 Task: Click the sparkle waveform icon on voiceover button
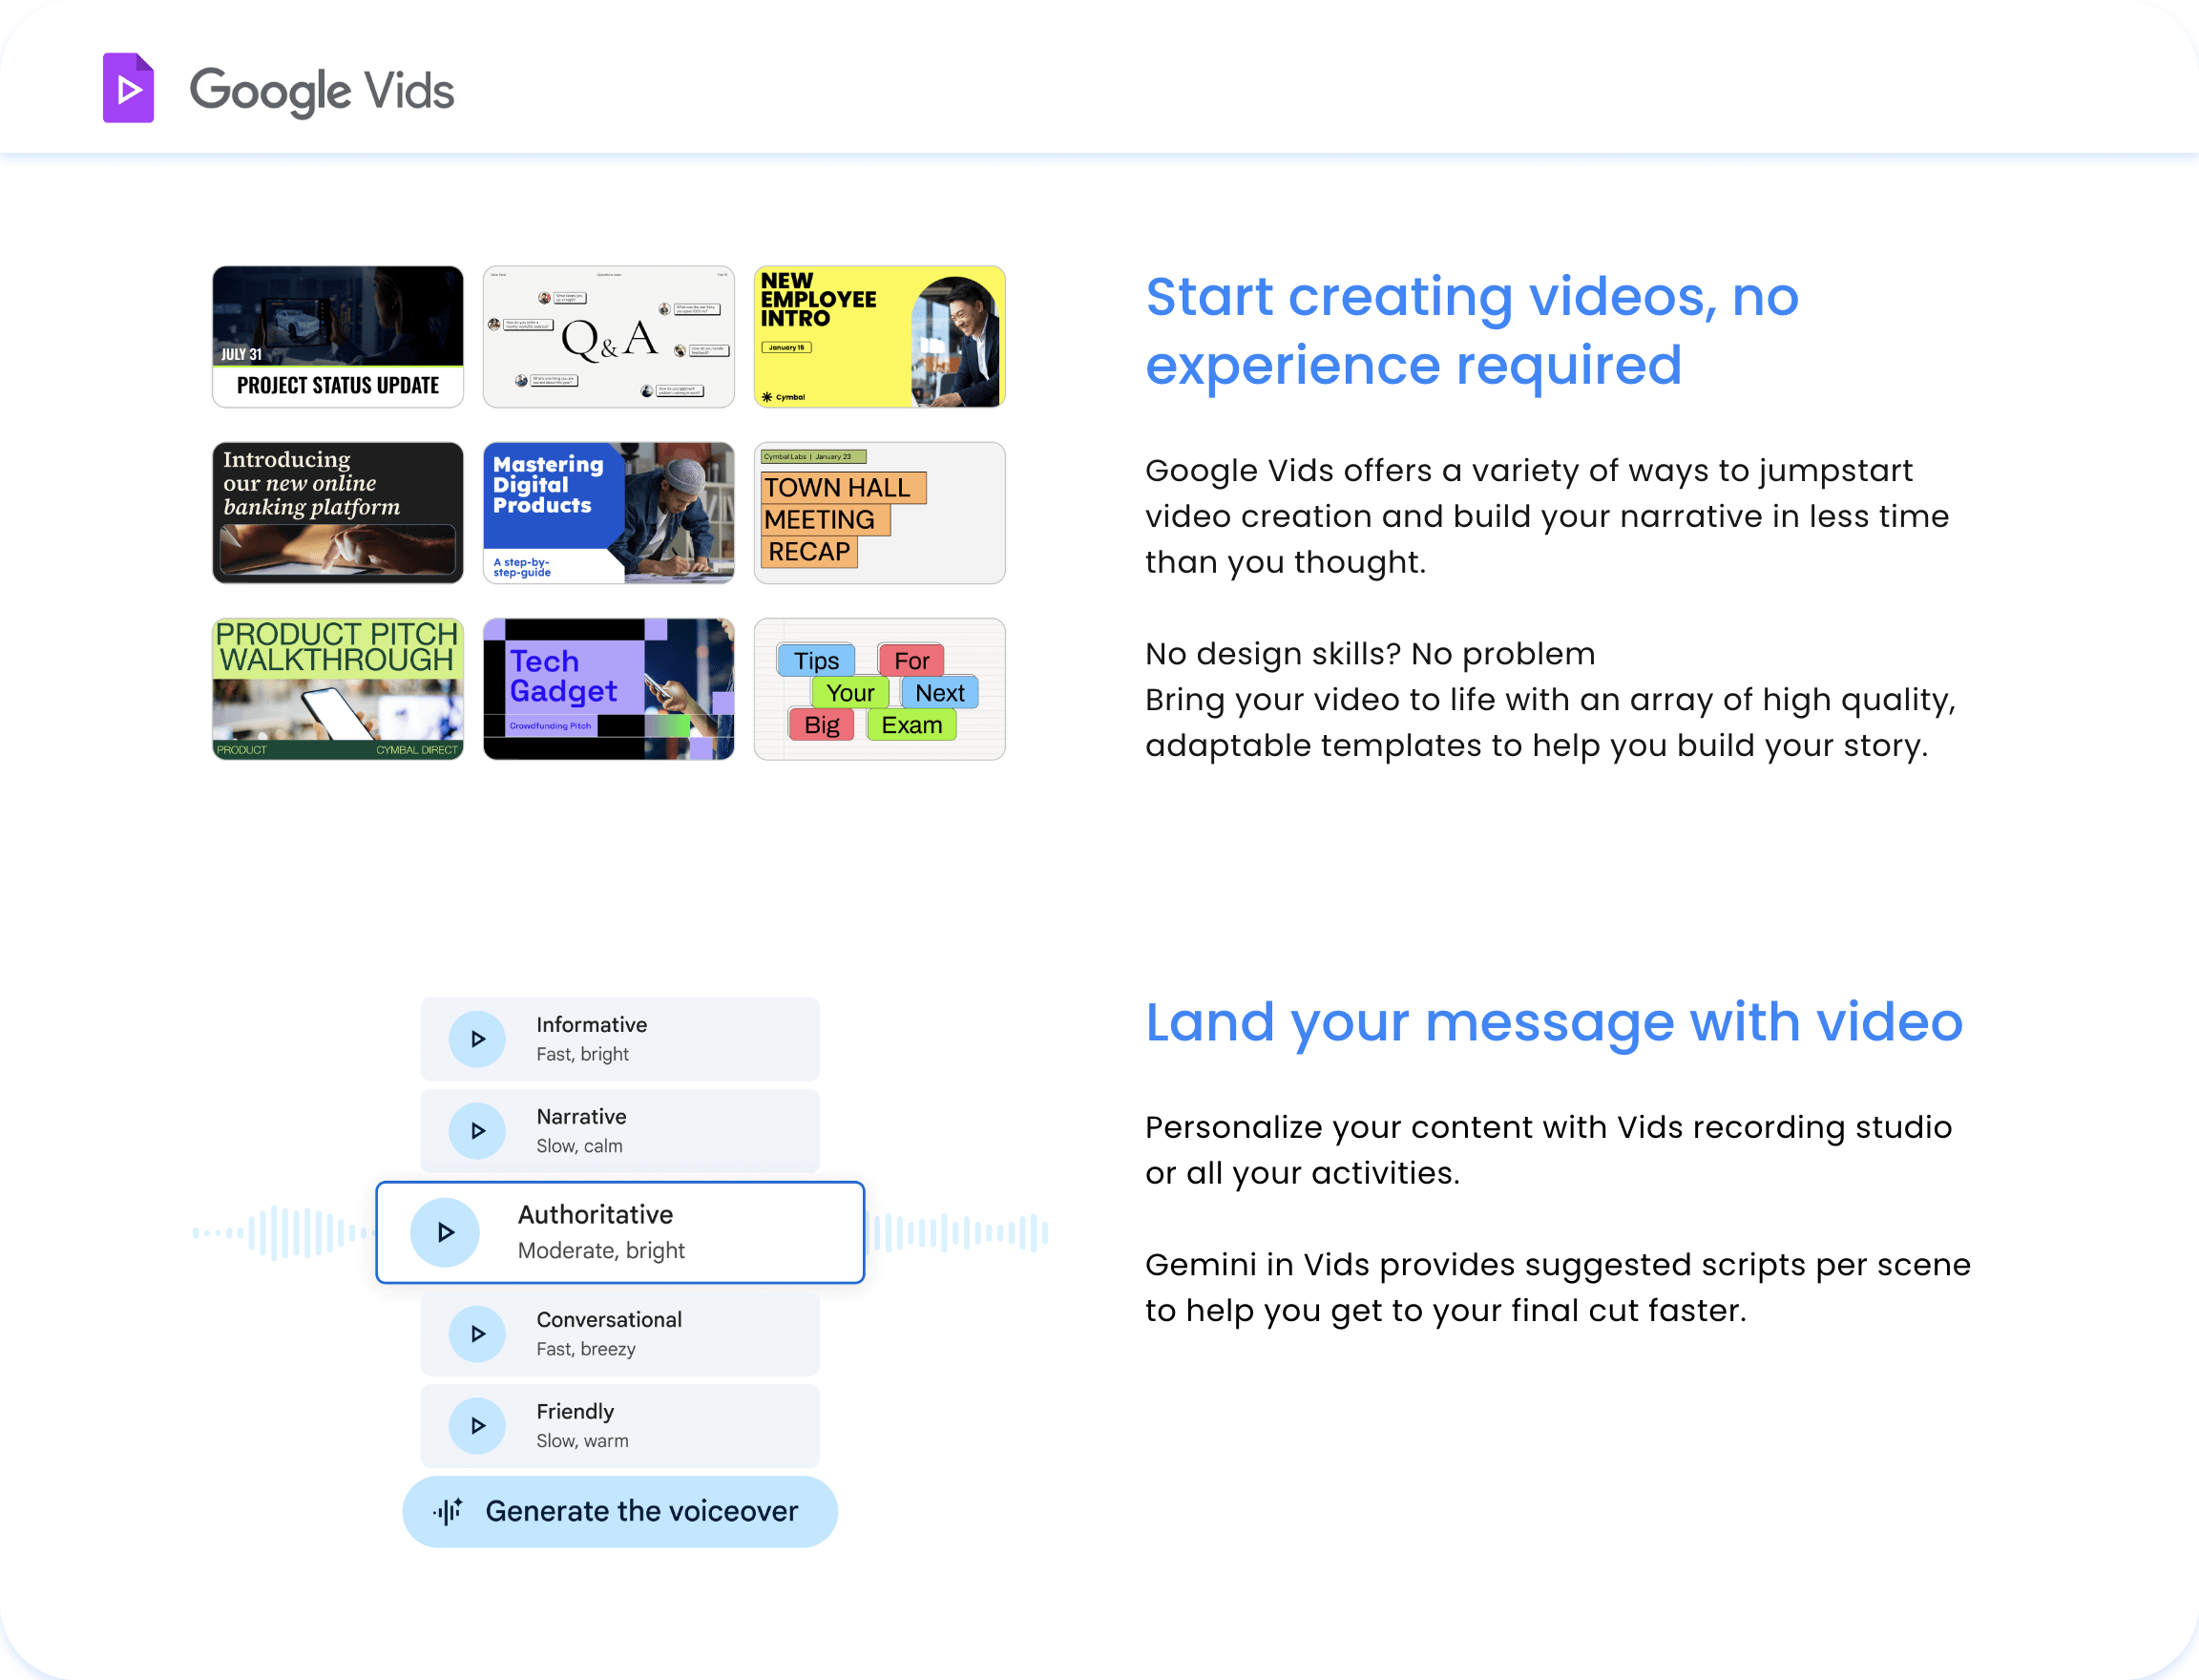(448, 1511)
